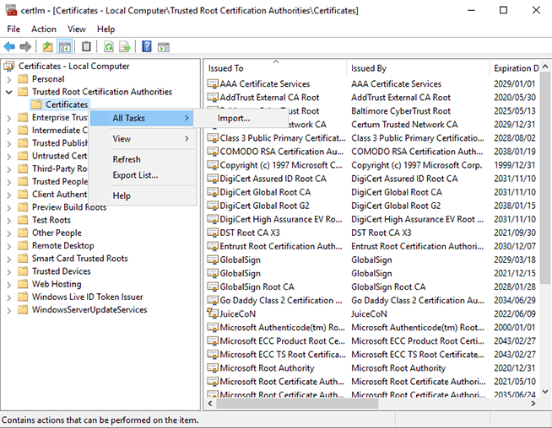Open the View menu in menu bar
The height and width of the screenshot is (428, 552).
pyautogui.click(x=77, y=29)
